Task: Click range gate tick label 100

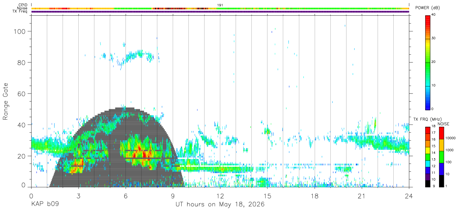Action: pyautogui.click(x=20, y=31)
